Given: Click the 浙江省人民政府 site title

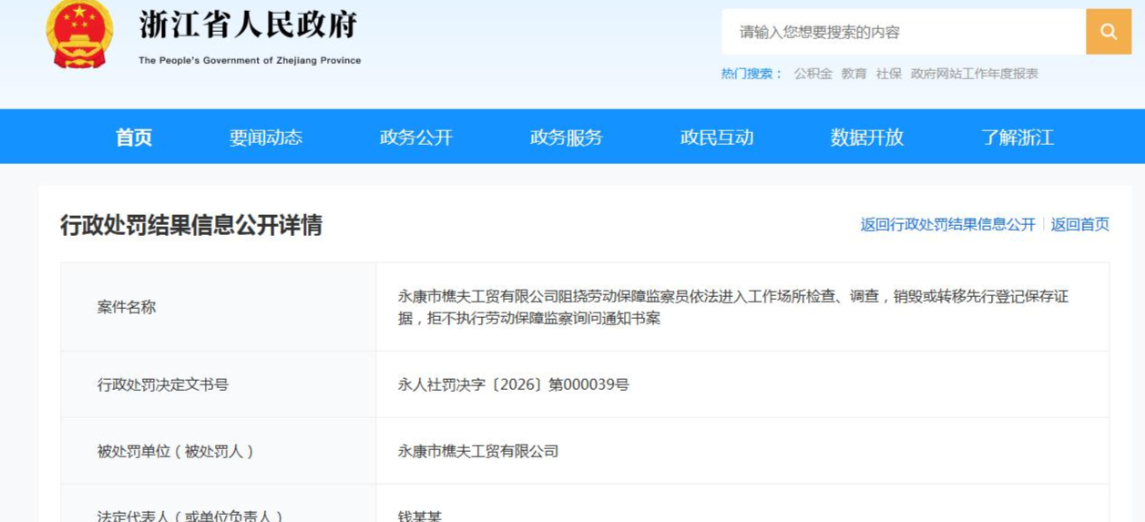Looking at the screenshot, I should [248, 25].
